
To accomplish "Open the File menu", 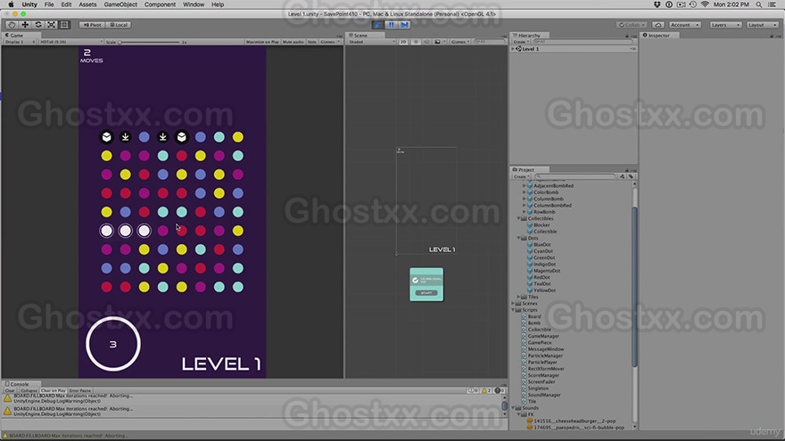I will [x=49, y=4].
